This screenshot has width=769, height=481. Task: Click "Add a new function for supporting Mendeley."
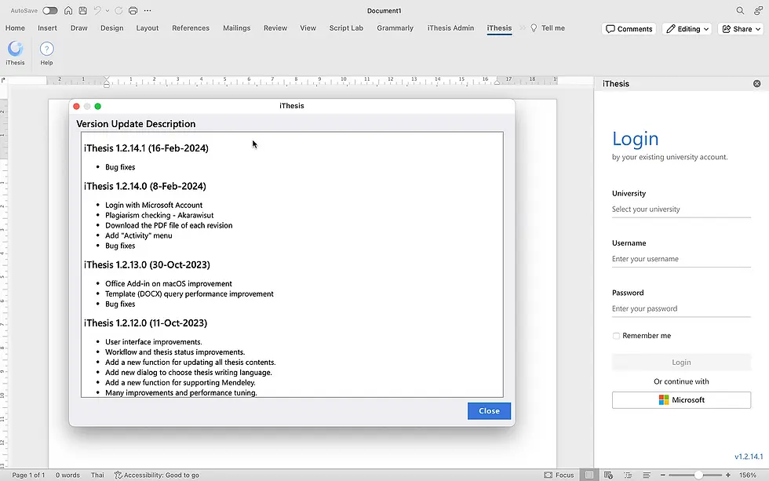point(180,382)
